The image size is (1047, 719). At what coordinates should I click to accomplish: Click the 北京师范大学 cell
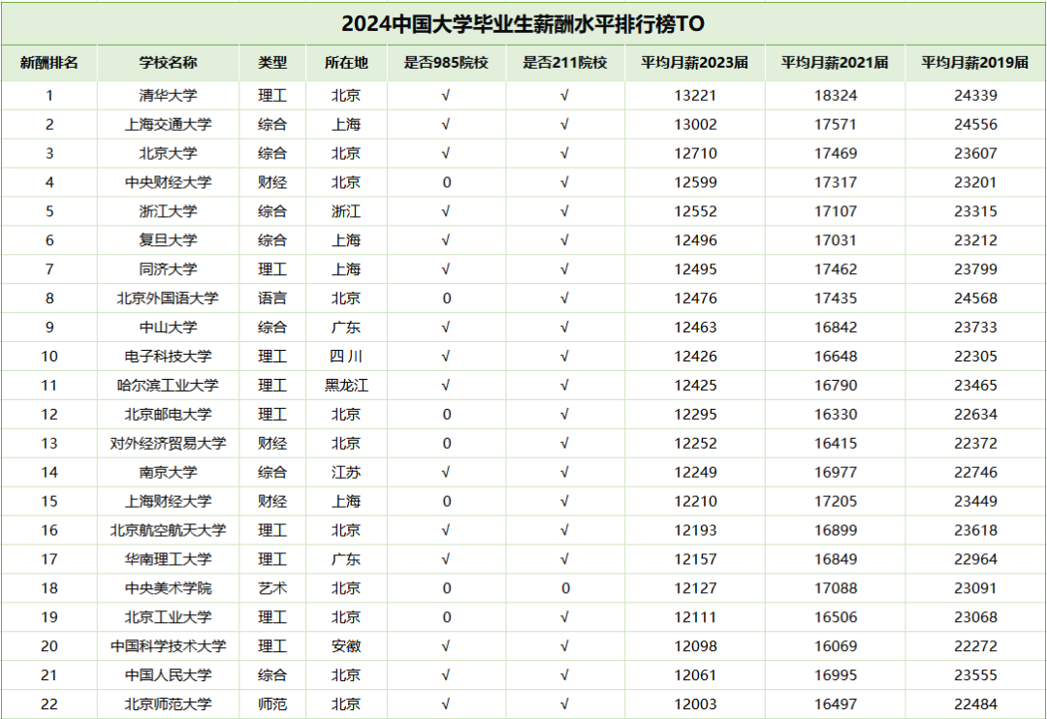click(x=169, y=704)
